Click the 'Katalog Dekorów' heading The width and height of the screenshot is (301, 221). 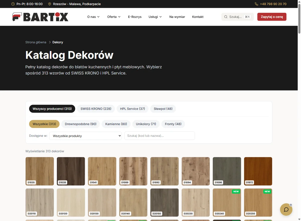pos(69,55)
